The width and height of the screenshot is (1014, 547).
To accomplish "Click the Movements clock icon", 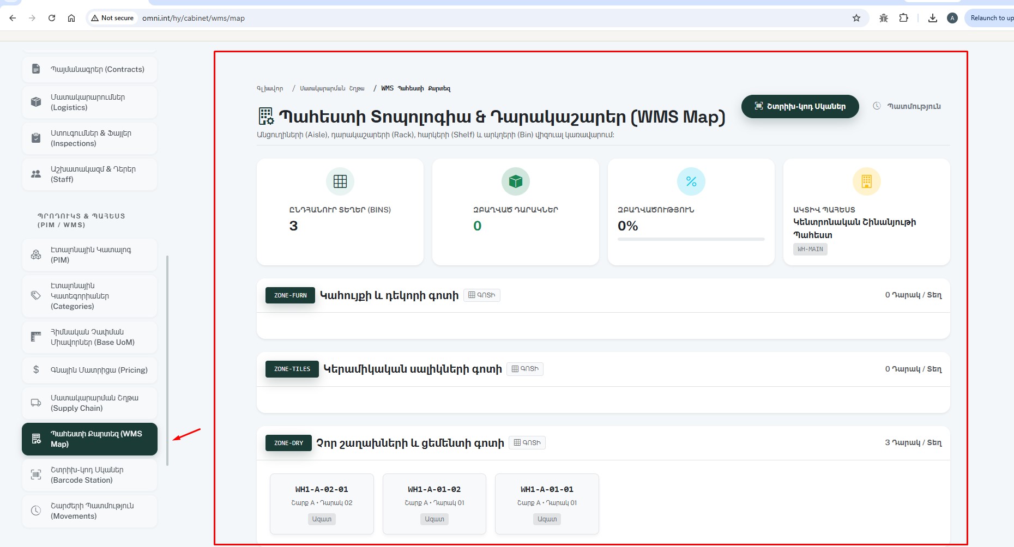I will click(x=36, y=510).
